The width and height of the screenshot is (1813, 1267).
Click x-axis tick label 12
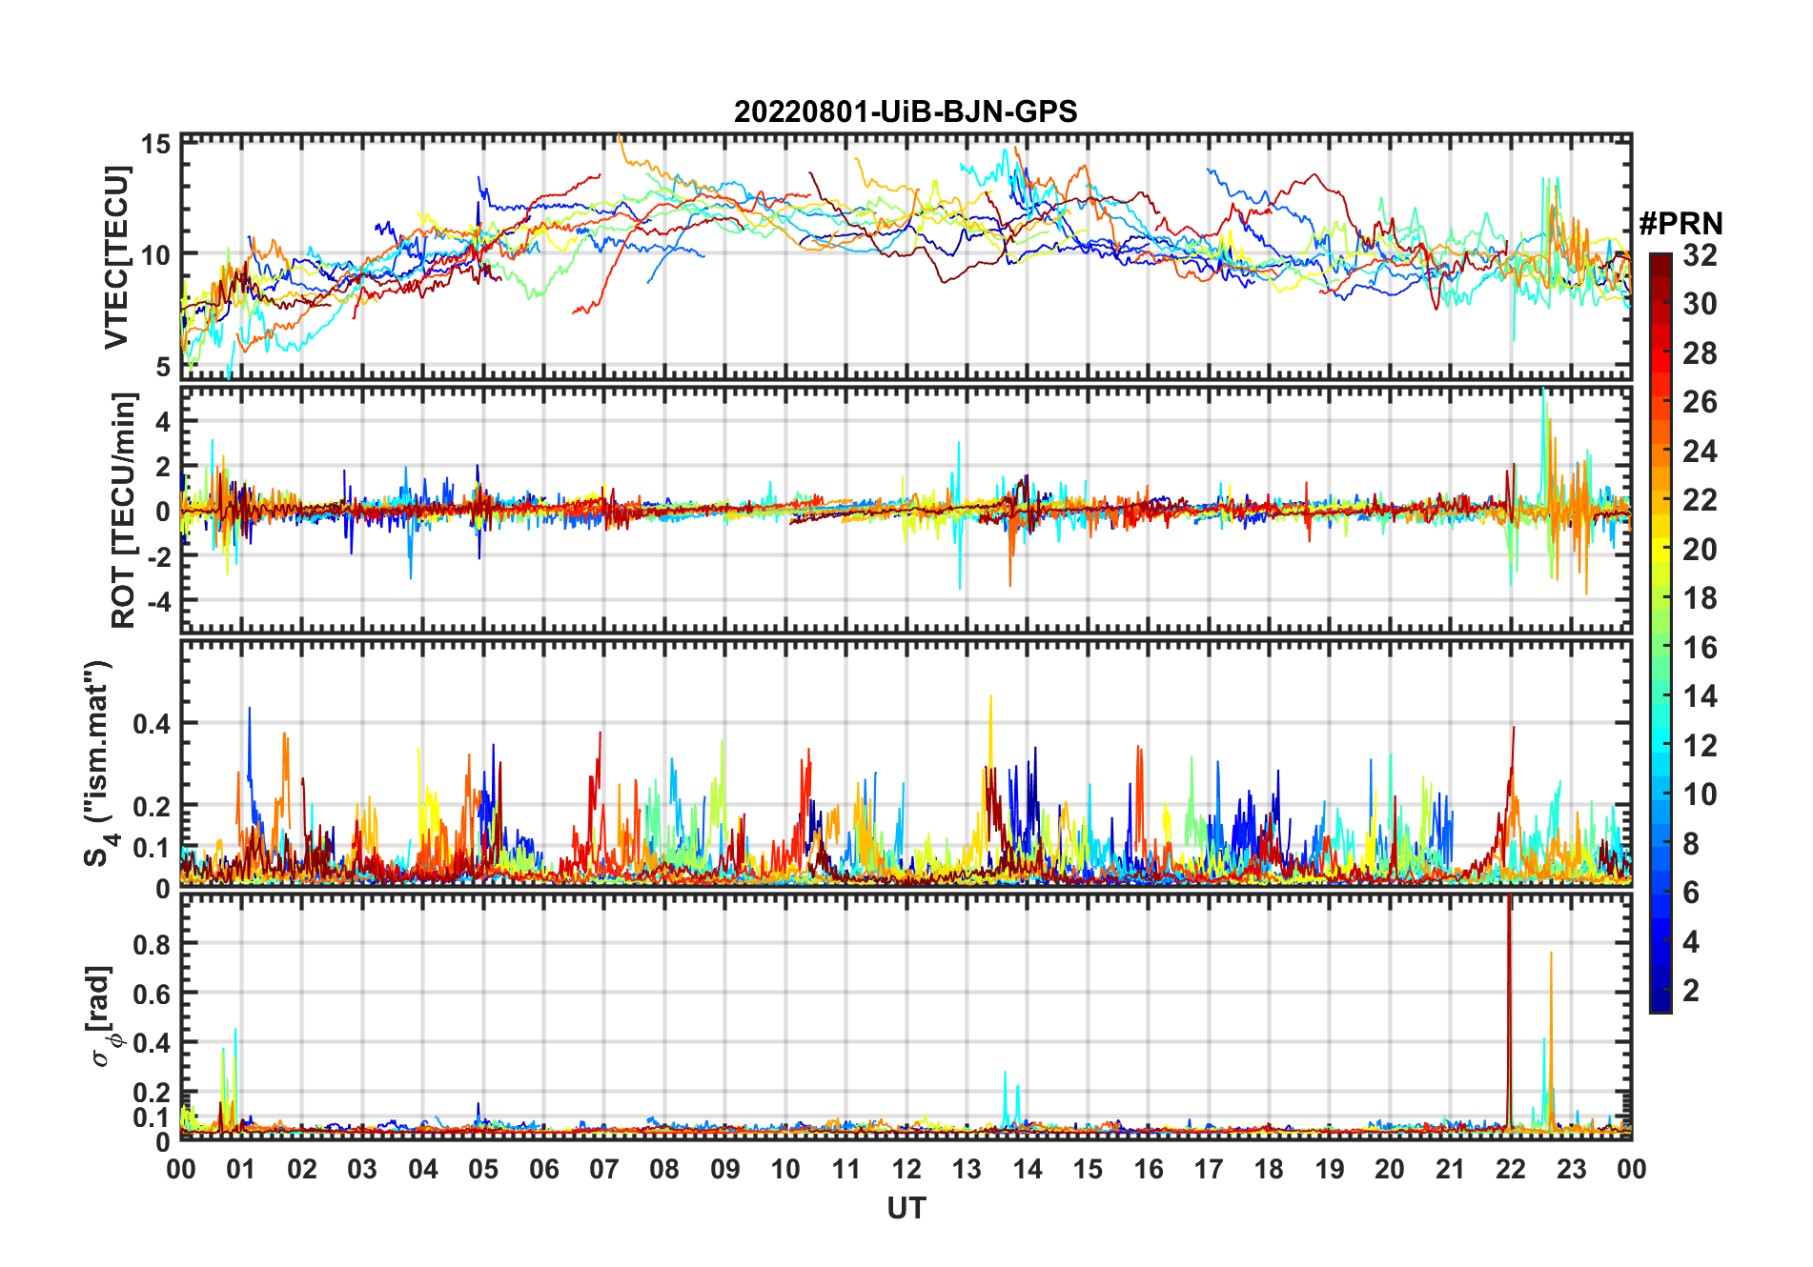906,1169
